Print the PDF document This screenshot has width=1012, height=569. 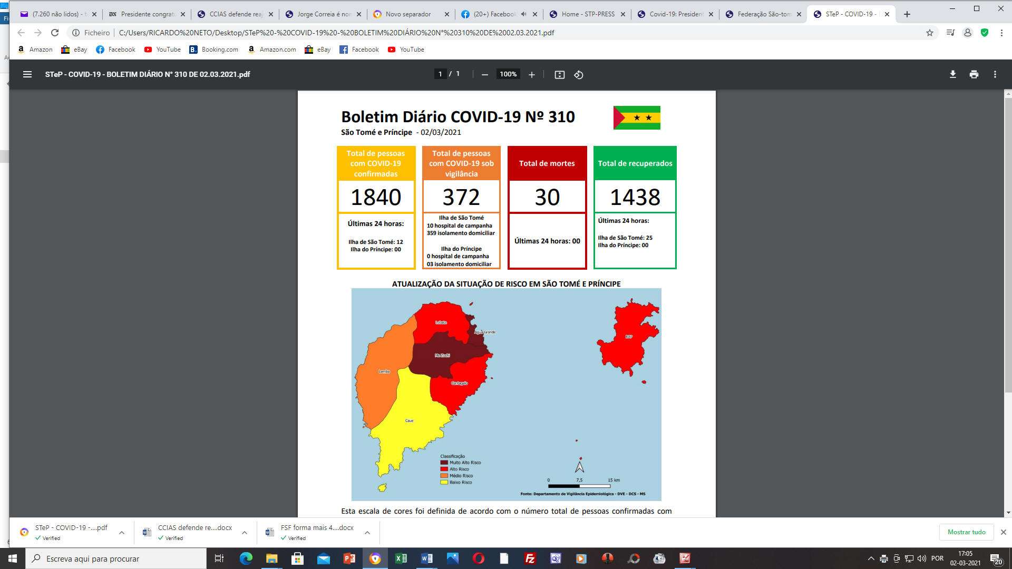click(974, 74)
